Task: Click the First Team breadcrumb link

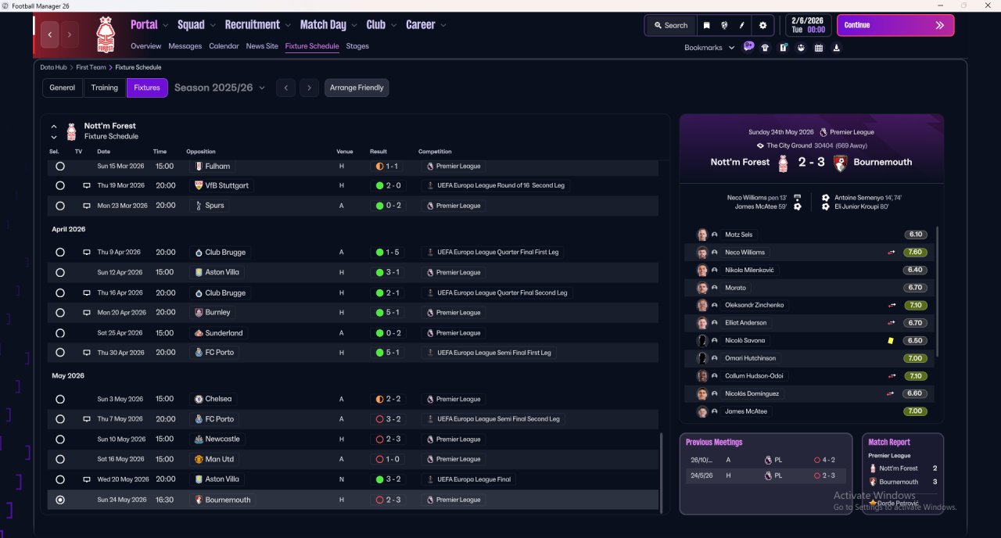Action: (91, 67)
